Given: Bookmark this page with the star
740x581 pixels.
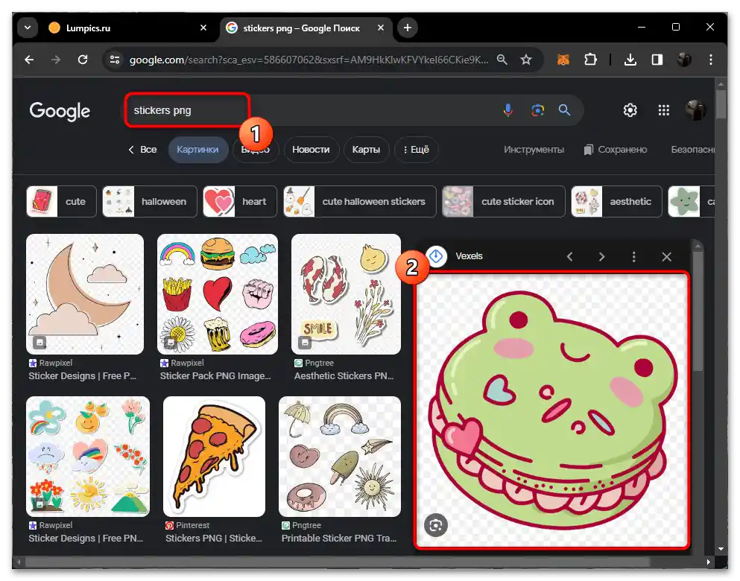Looking at the screenshot, I should point(525,60).
